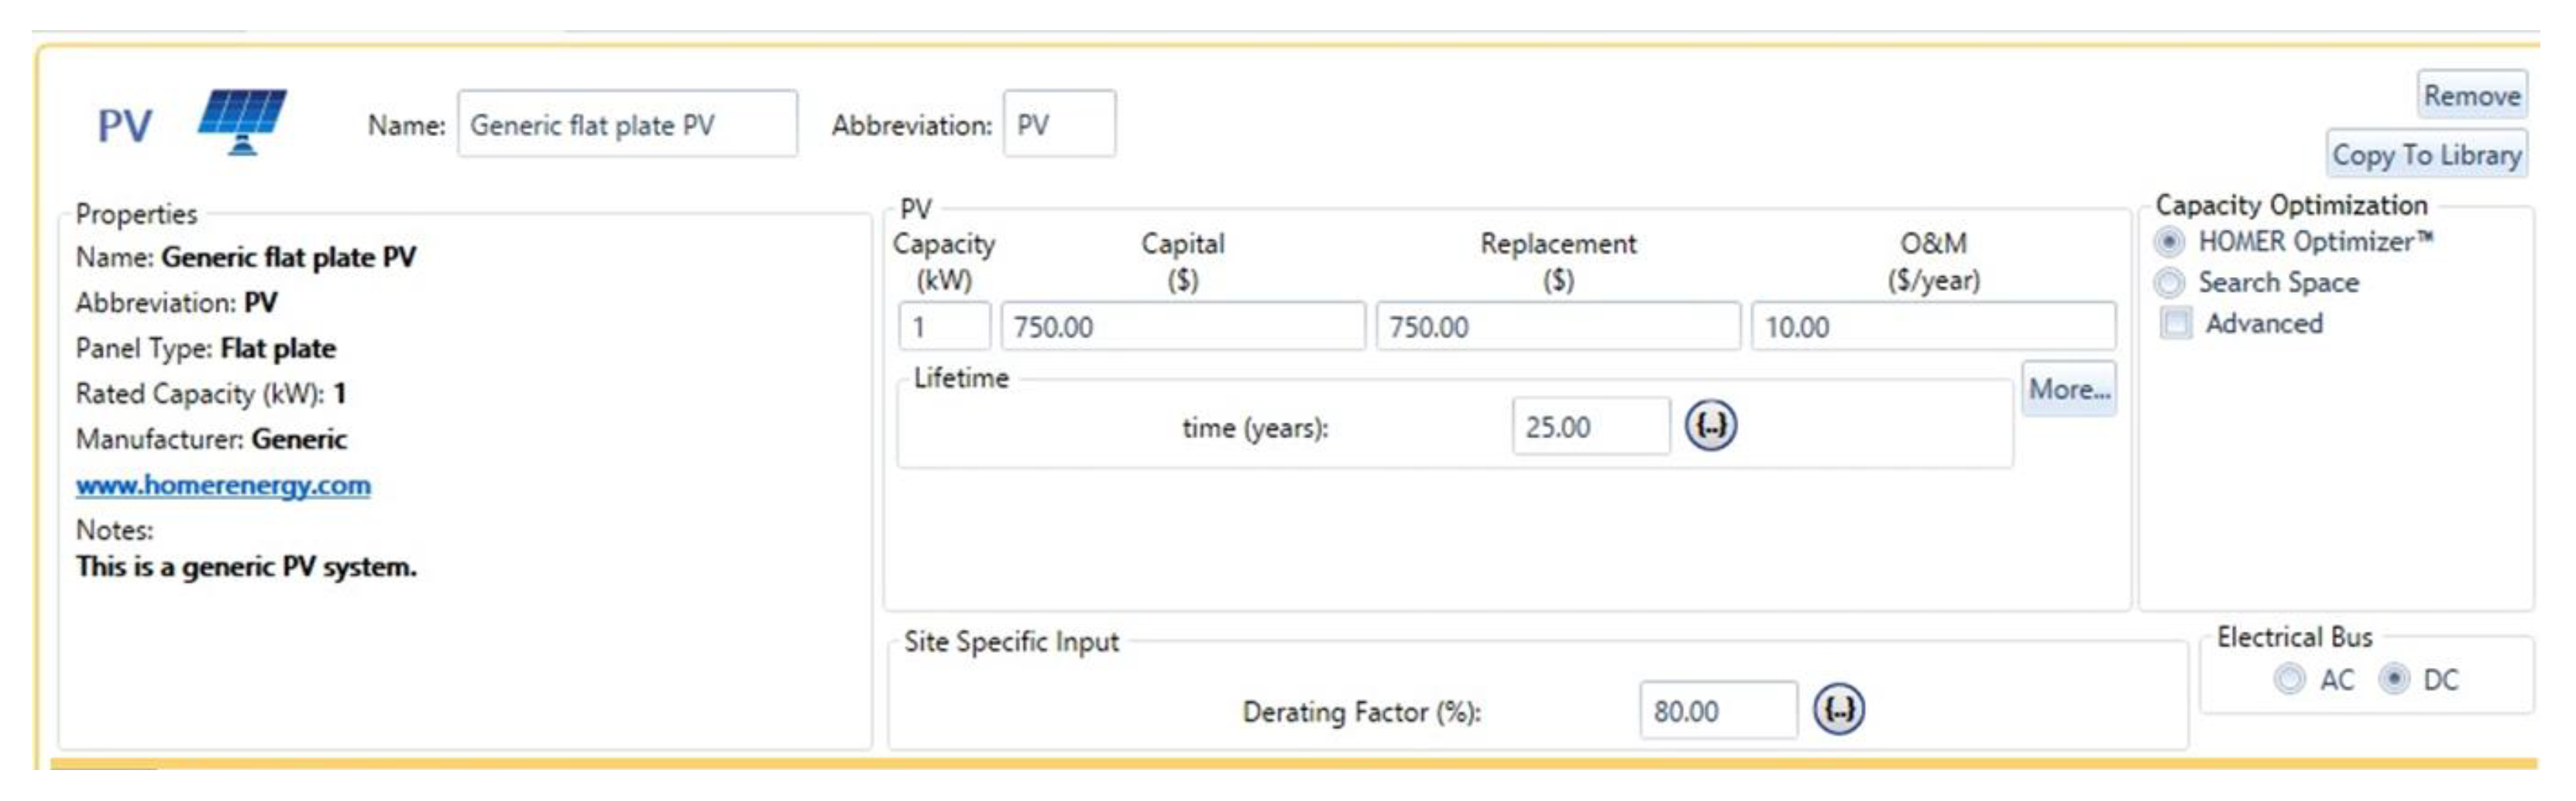
Task: Click the Replacement cost field
Action: [1557, 327]
